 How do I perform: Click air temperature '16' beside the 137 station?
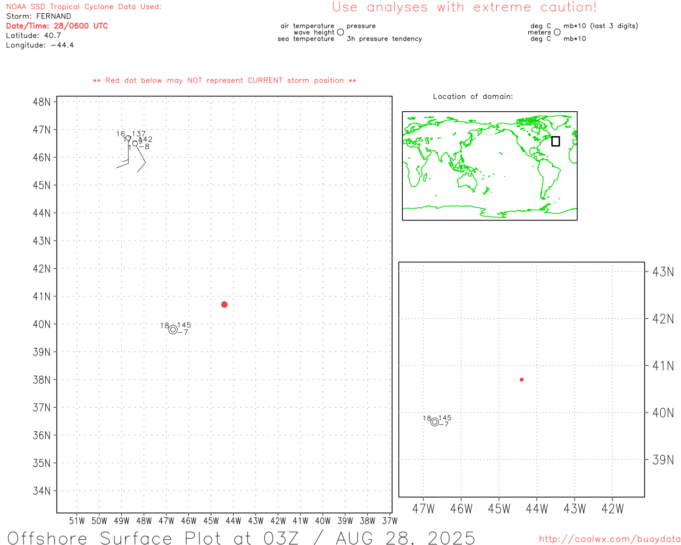(x=121, y=134)
